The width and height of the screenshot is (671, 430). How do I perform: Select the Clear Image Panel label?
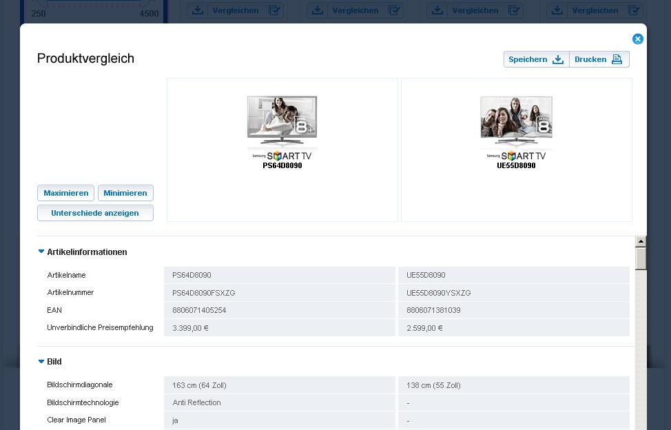[76, 420]
